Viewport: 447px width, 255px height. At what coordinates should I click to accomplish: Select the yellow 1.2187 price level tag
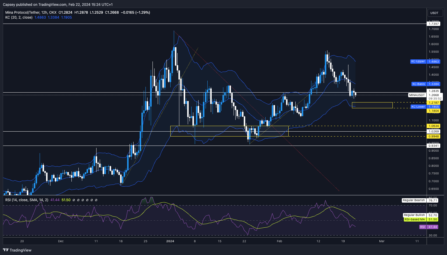point(434,103)
